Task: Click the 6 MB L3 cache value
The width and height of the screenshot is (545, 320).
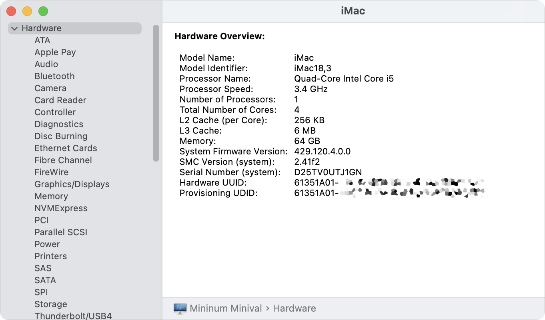Action: pyautogui.click(x=305, y=131)
